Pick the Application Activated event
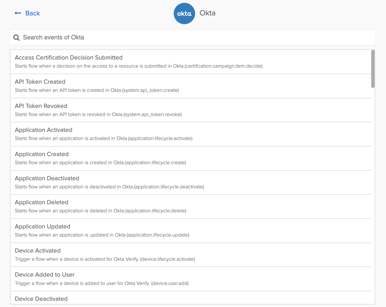The image size is (386, 307). point(191,134)
